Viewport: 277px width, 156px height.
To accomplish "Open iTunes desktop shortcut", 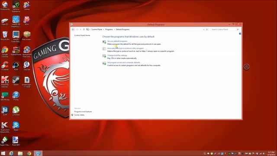I will point(16,96).
